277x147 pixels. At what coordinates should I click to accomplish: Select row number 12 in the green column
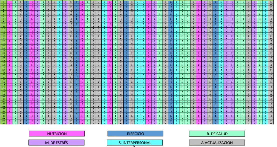(4, 29)
